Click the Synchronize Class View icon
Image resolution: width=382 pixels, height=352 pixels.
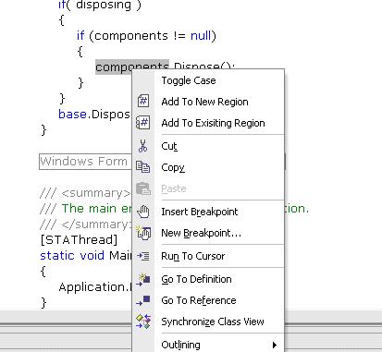pos(143,322)
